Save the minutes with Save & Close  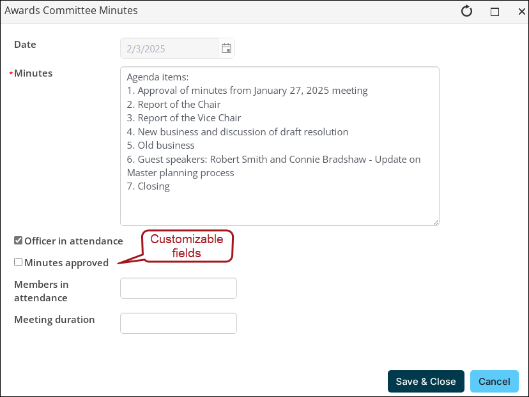click(x=425, y=381)
